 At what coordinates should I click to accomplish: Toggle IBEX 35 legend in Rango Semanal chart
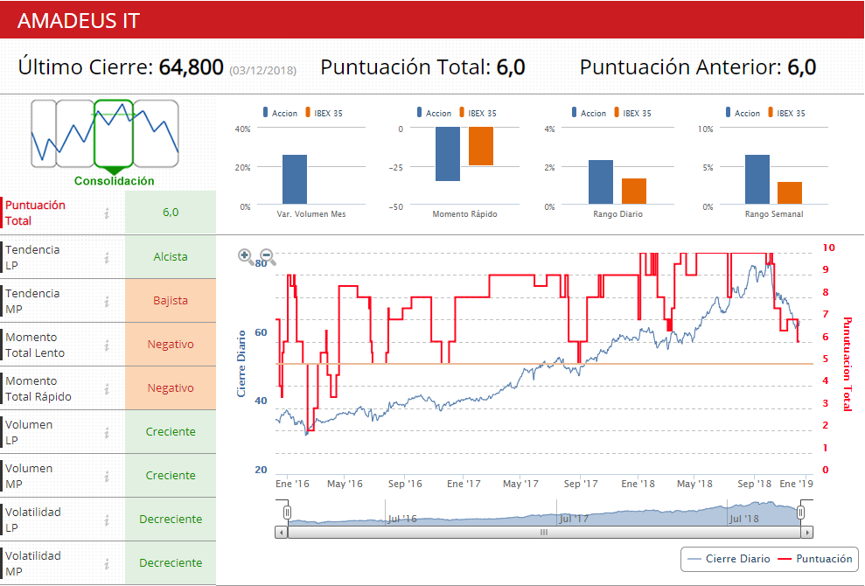(786, 113)
